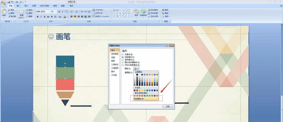This screenshot has height=122, width=283.
Task: Click the Bullets list icon
Action: click(72, 12)
